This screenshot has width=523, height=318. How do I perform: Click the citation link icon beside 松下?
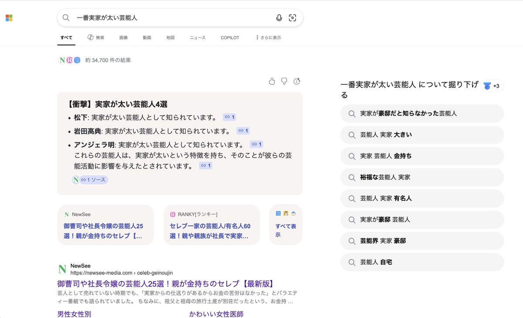pos(229,117)
